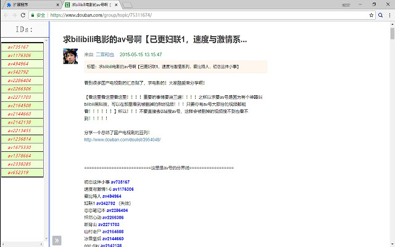Open av2286404 link in the post body
The width and height of the screenshot is (395, 247).
117,210
